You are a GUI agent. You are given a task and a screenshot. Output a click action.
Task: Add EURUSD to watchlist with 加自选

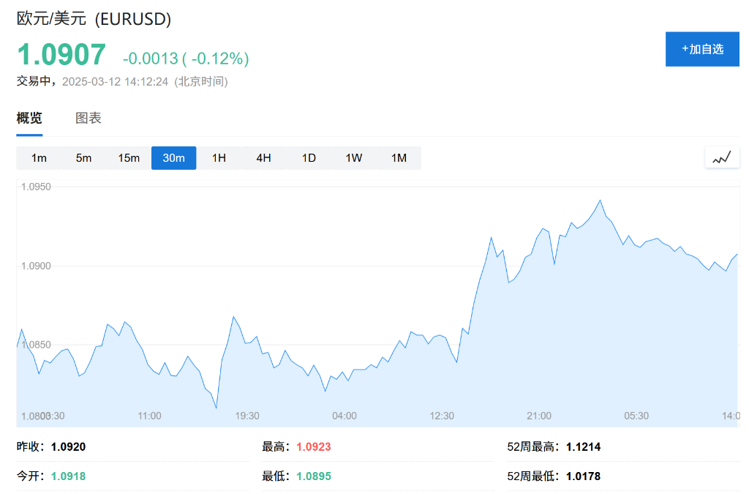(x=702, y=49)
